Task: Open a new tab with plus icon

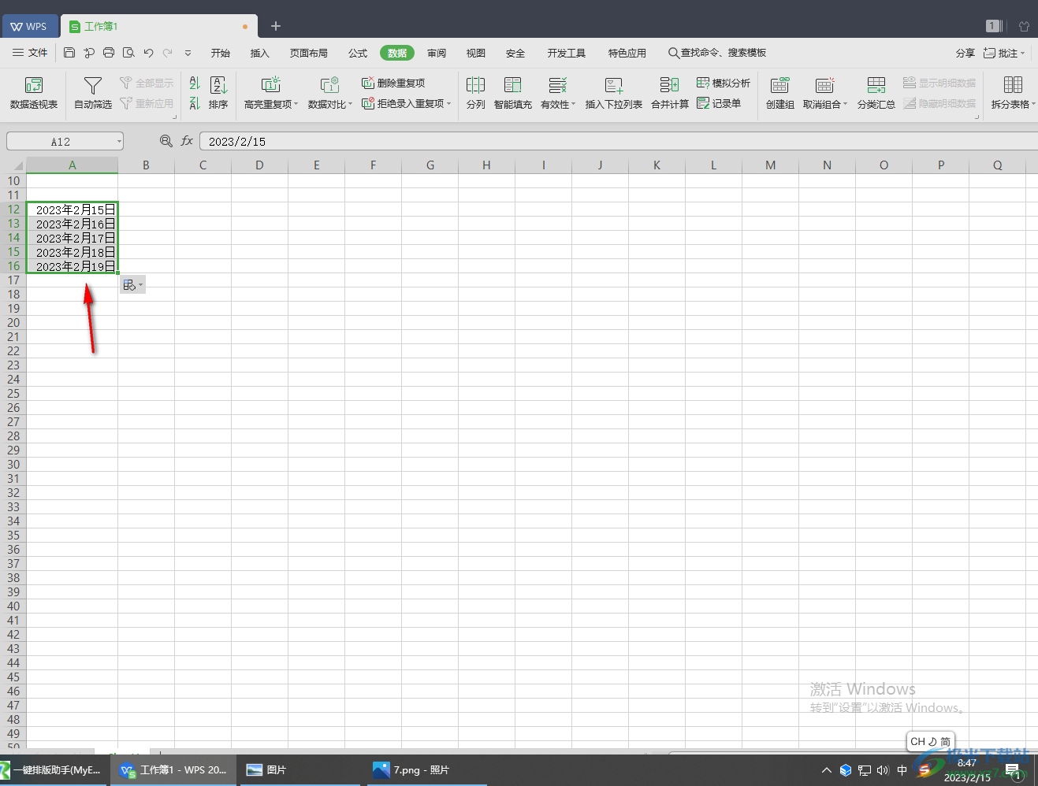Action: [x=276, y=26]
